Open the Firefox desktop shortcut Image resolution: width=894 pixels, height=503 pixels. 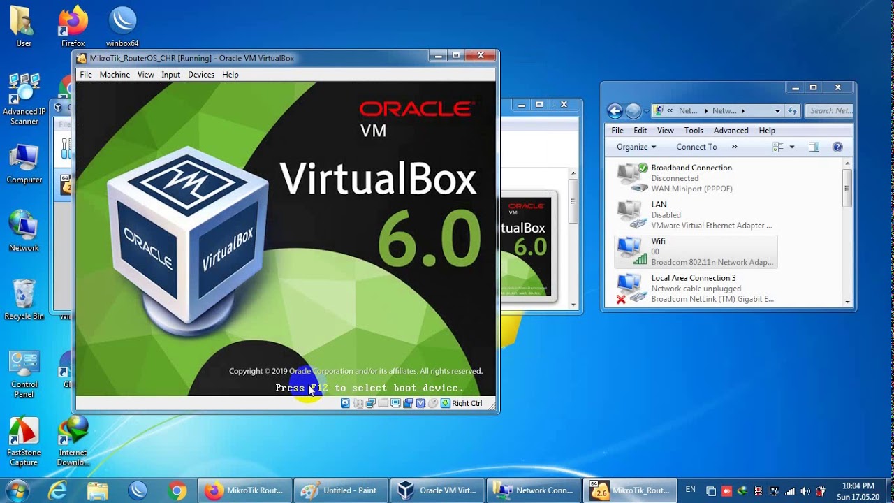[x=73, y=28]
